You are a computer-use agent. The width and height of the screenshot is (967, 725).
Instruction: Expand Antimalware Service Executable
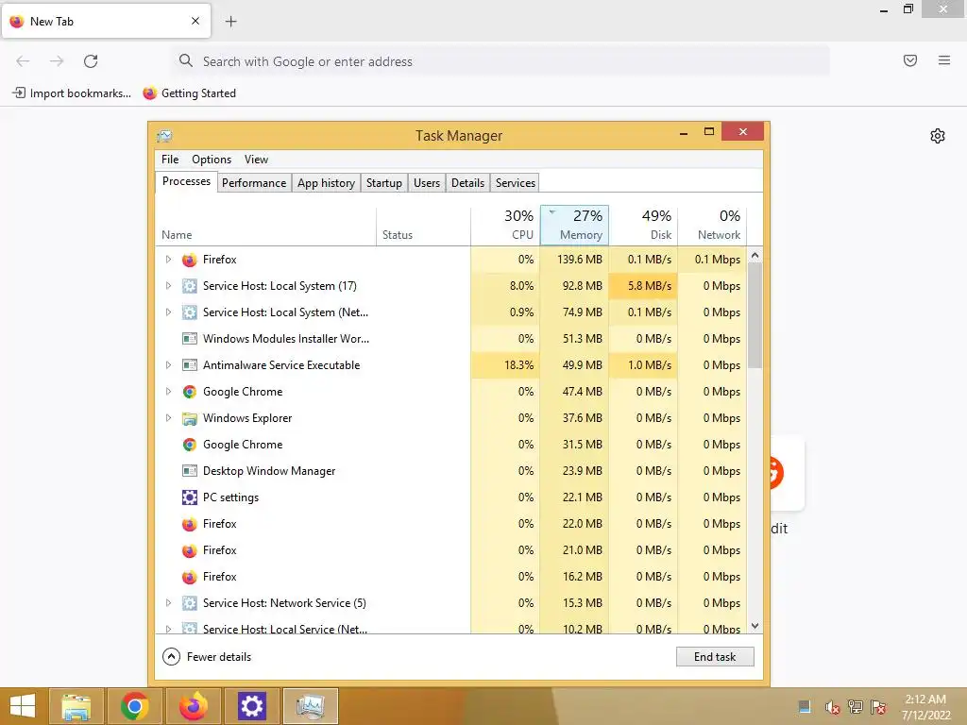pos(168,365)
